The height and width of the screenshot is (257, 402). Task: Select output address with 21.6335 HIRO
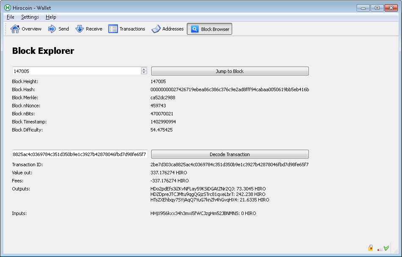click(x=210, y=200)
